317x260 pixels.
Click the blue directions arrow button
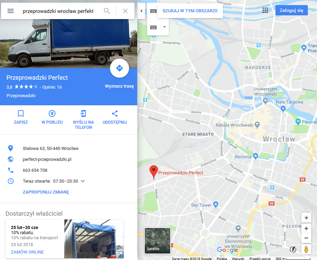coord(120,68)
